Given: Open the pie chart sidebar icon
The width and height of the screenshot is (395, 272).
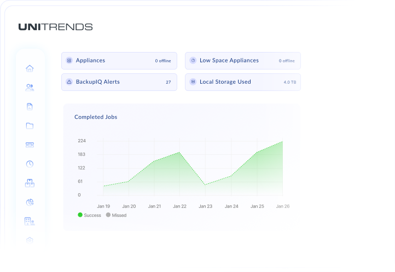Looking at the screenshot, I should [x=30, y=202].
